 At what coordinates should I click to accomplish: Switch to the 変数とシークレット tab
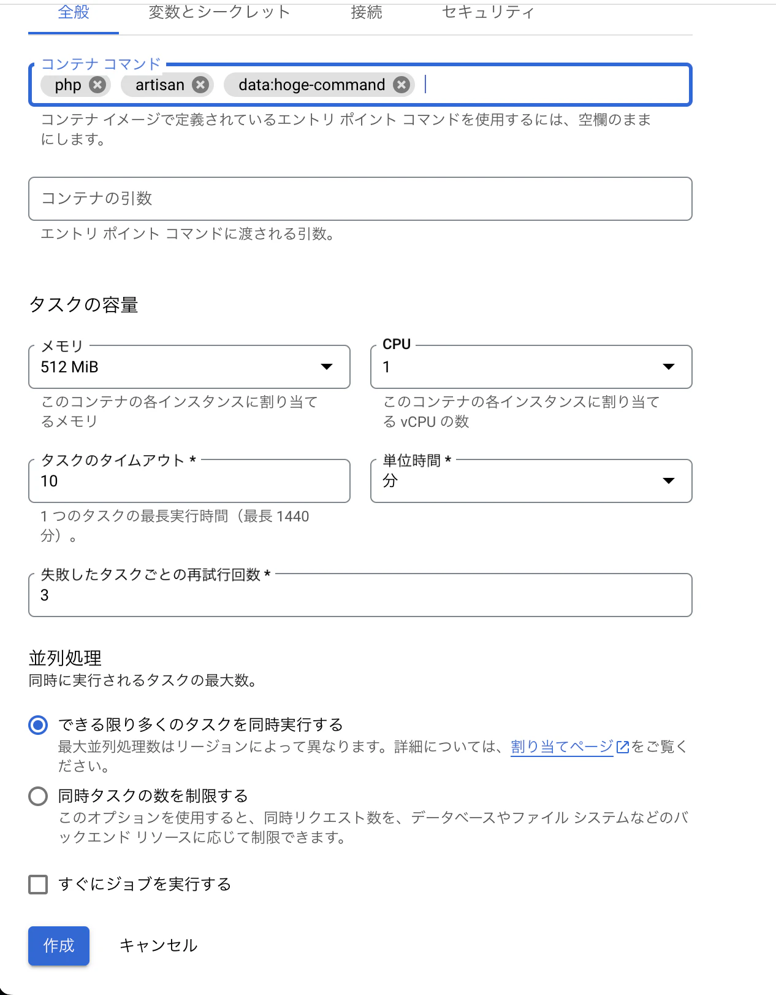pos(219,12)
